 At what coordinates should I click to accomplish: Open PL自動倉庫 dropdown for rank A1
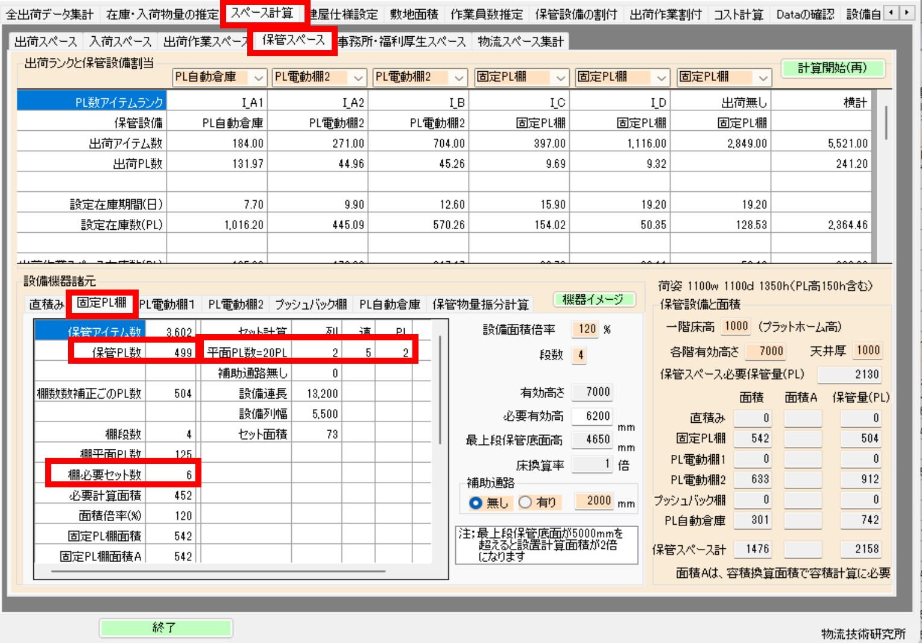pyautogui.click(x=259, y=78)
